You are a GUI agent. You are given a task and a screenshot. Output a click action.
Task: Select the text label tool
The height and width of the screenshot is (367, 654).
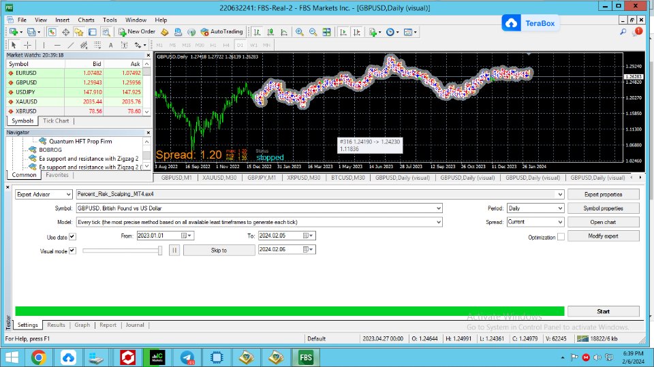(124, 45)
